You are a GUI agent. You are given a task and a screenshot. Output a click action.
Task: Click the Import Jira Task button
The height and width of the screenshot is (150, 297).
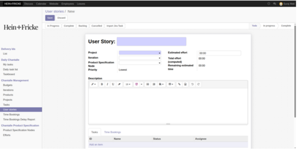[115, 26]
